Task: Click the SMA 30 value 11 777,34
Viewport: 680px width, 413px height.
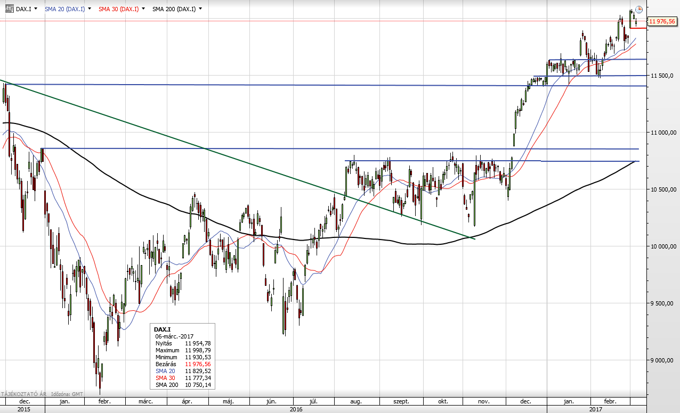Action: [198, 378]
